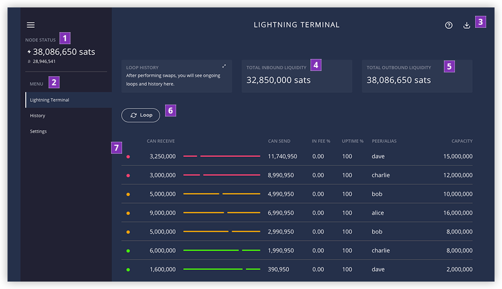Click the Capacity column header
This screenshot has width=502, height=289.
[x=462, y=141]
